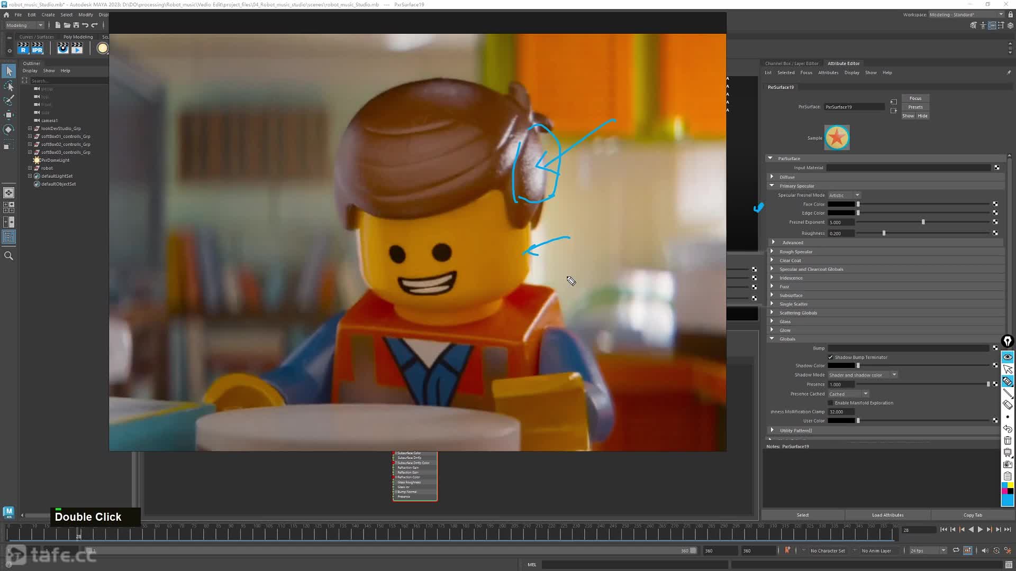Activate the Rotate tool
The image size is (1016, 571).
(9, 130)
